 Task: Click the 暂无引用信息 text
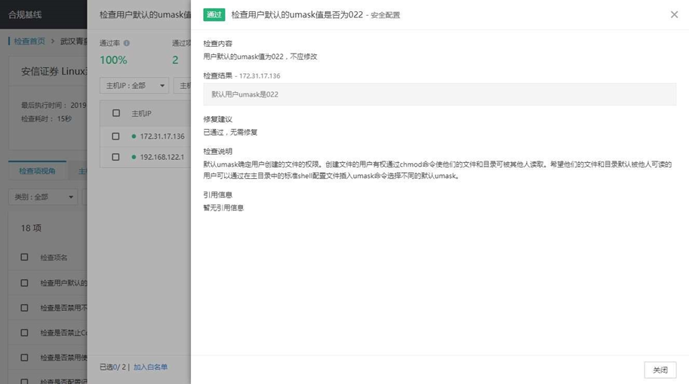[x=223, y=207]
